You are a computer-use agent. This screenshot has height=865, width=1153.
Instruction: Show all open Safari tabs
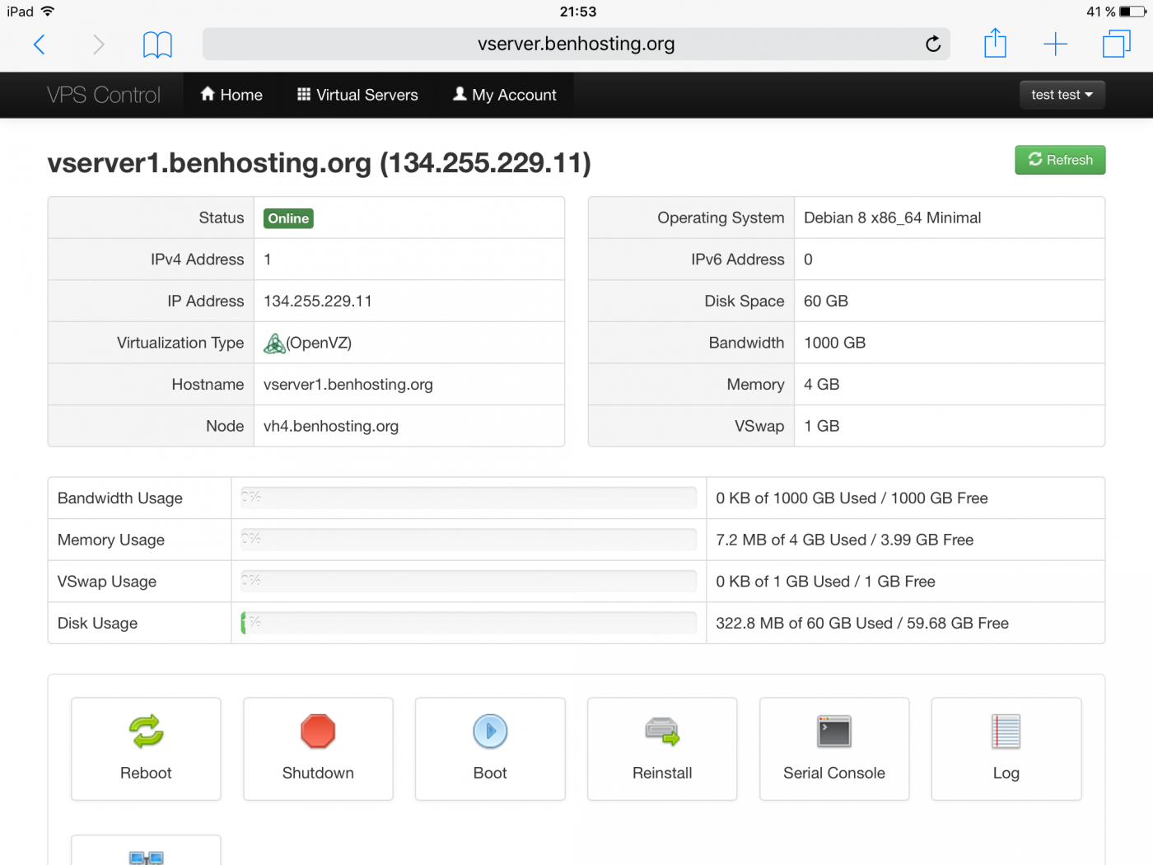pos(1116,44)
